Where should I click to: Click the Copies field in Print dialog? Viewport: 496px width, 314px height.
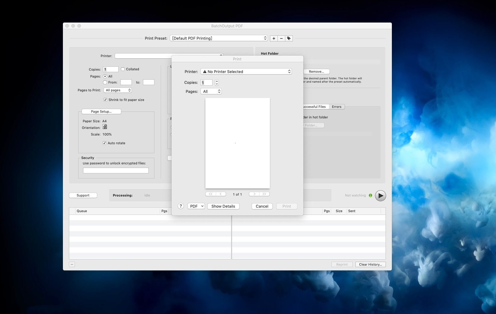(206, 83)
